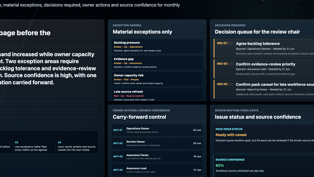Image resolution: width=314 pixels, height=177 pixels.
Task: Open the Evidence gap exception card
Action: pos(157,63)
